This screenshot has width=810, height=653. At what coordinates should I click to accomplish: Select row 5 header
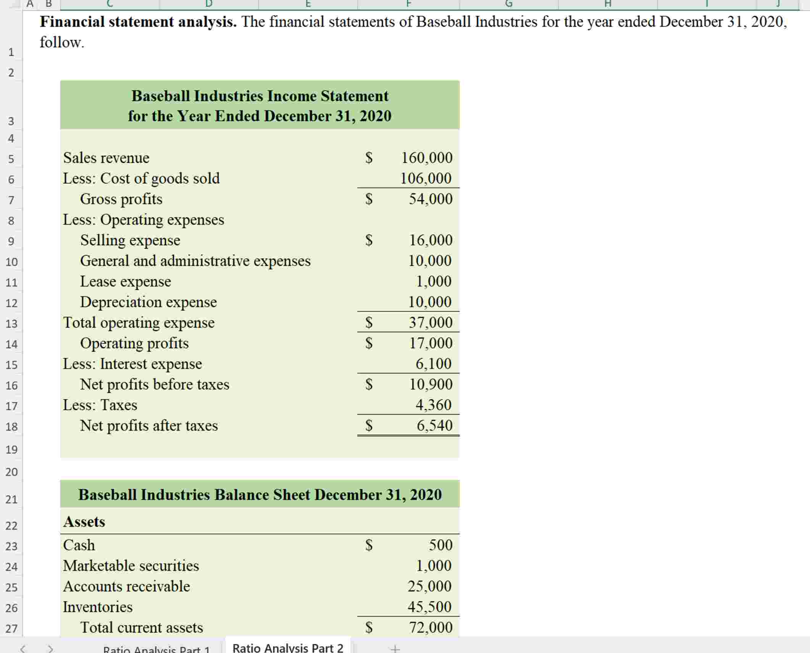[x=11, y=158]
